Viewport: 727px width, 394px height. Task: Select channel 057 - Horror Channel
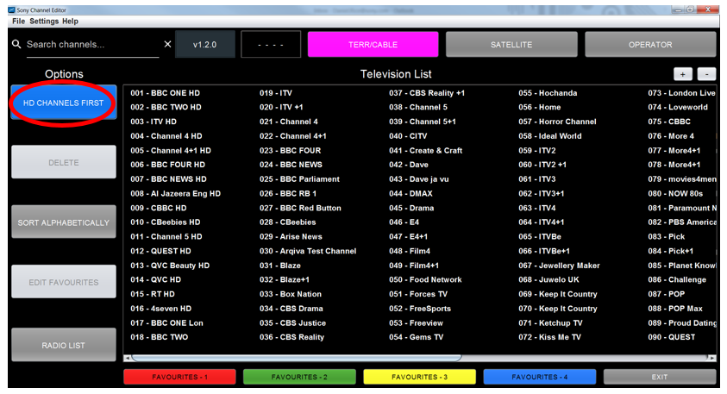pyautogui.click(x=557, y=122)
